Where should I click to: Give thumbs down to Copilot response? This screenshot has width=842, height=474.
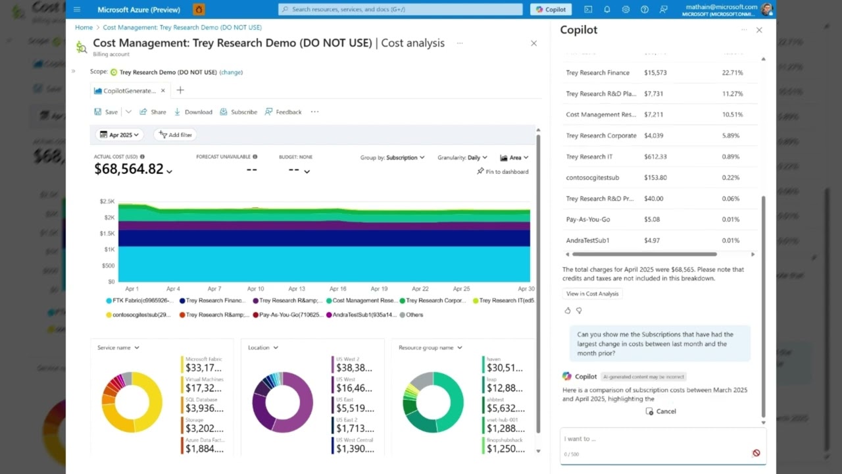(579, 310)
